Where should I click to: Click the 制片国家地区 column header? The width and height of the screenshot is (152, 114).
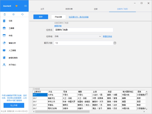pos(129,92)
